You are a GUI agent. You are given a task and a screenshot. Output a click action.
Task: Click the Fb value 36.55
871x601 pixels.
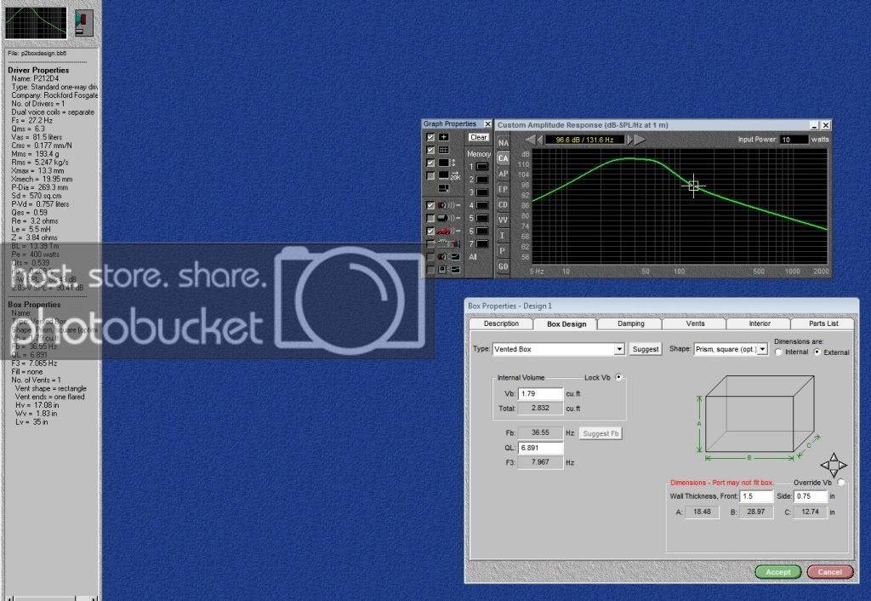[x=540, y=432]
